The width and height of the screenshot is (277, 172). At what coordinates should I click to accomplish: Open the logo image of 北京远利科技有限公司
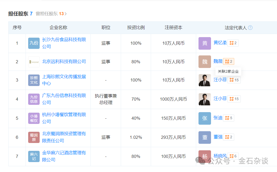coord(34,62)
